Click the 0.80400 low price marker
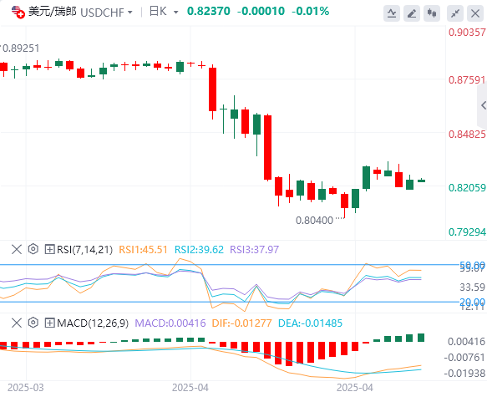 click(314, 221)
